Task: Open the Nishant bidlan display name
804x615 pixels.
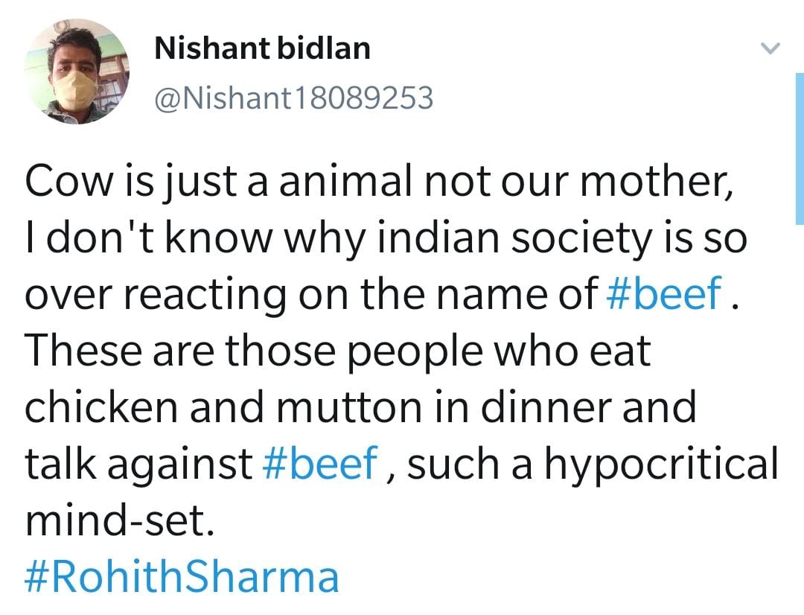Action: pos(261,48)
